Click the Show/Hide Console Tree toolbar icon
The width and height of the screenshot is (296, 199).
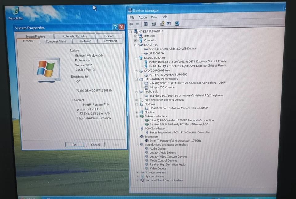(146, 24)
